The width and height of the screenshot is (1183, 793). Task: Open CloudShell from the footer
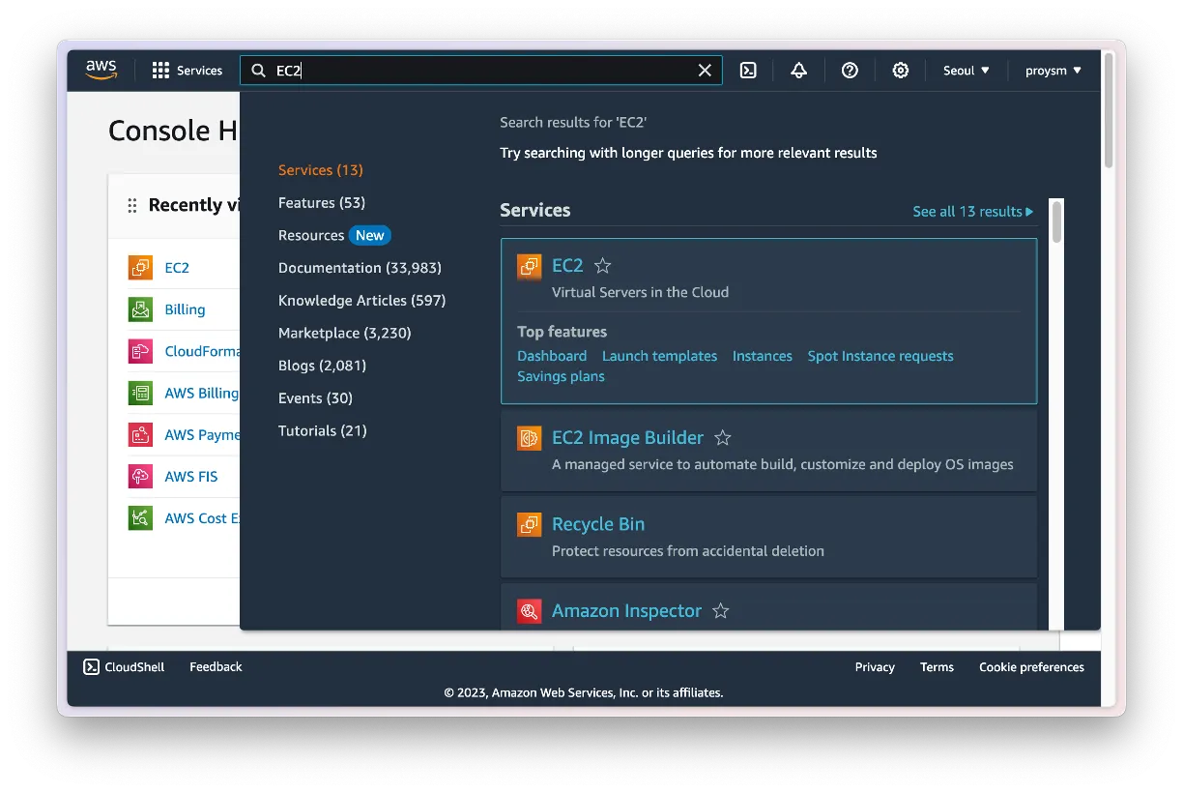click(124, 667)
